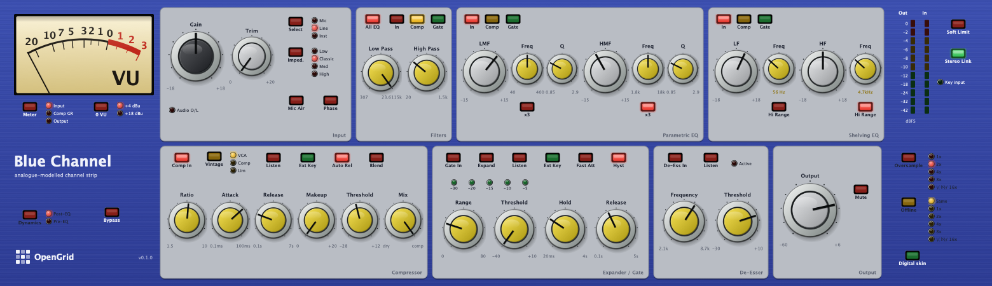Enable the Fast Att button

coord(586,158)
